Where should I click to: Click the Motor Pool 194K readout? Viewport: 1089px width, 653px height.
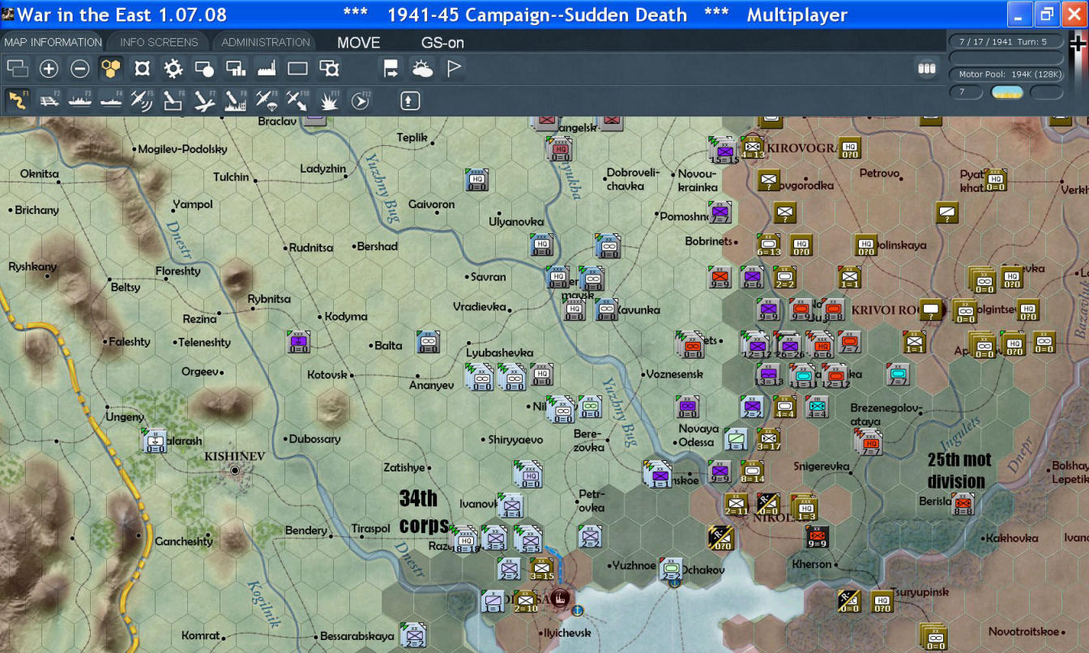click(1005, 75)
